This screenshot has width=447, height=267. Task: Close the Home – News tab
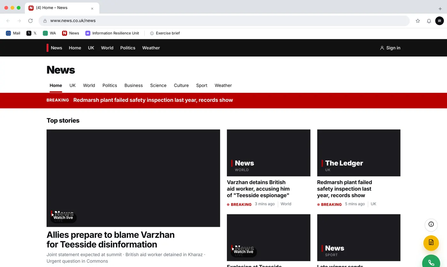coord(92,9)
